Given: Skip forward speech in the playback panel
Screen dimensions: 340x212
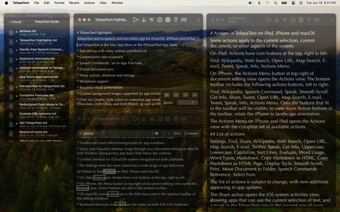Looking at the screenshot, I should pyautogui.click(x=195, y=95).
